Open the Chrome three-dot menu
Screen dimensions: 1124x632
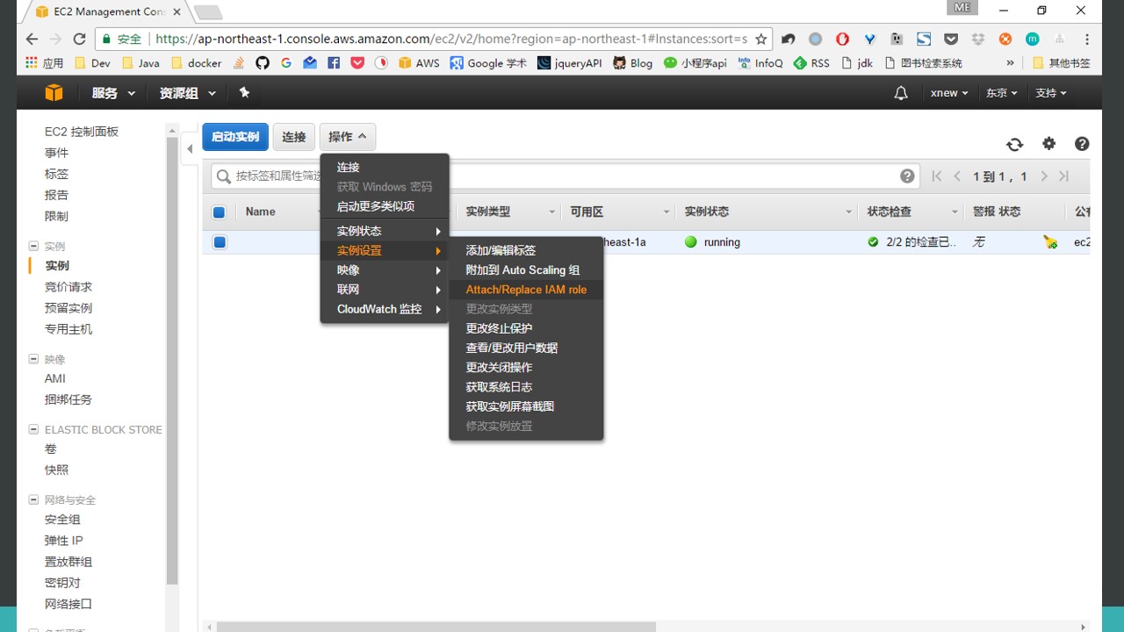(1087, 39)
